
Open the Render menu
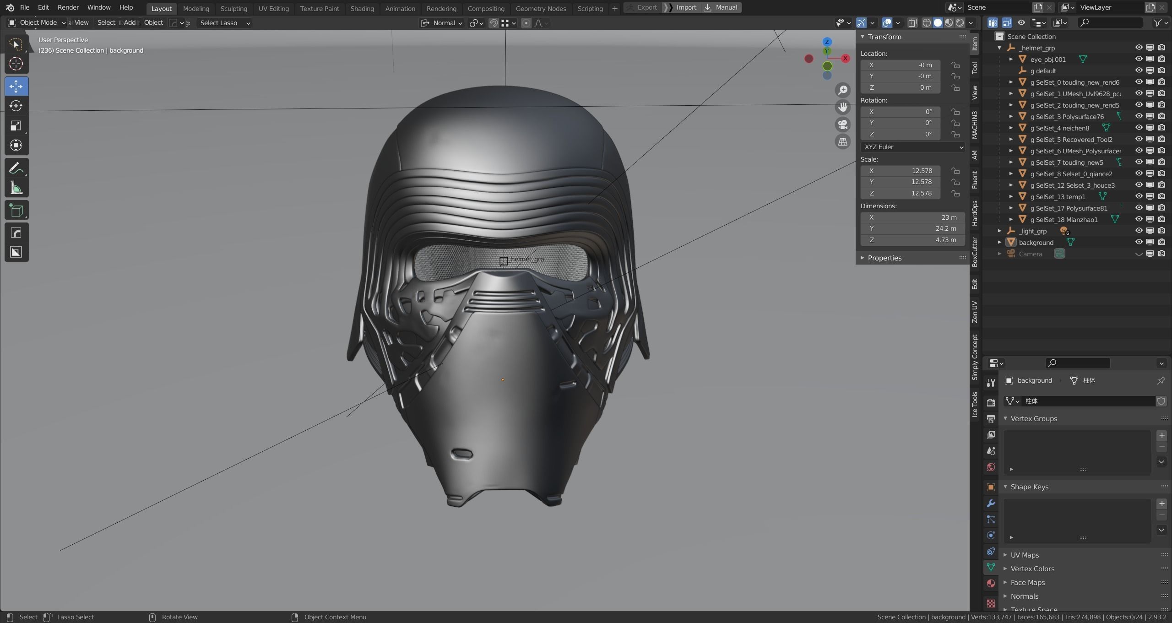coord(68,7)
